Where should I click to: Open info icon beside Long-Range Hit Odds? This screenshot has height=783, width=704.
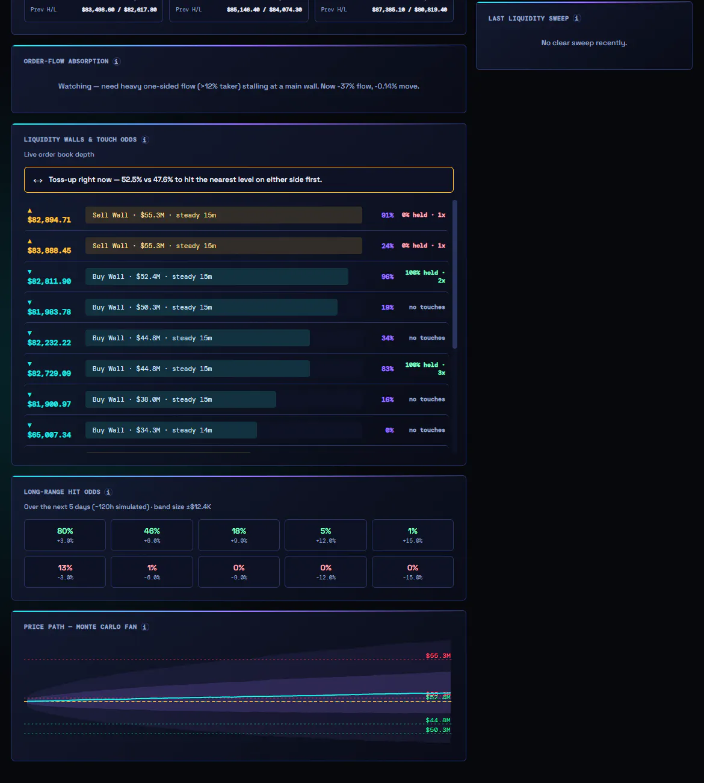108,492
